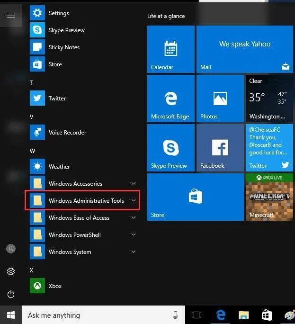Open Store from the taskbar
Viewport: 295px width, 324px height.
[267, 315]
